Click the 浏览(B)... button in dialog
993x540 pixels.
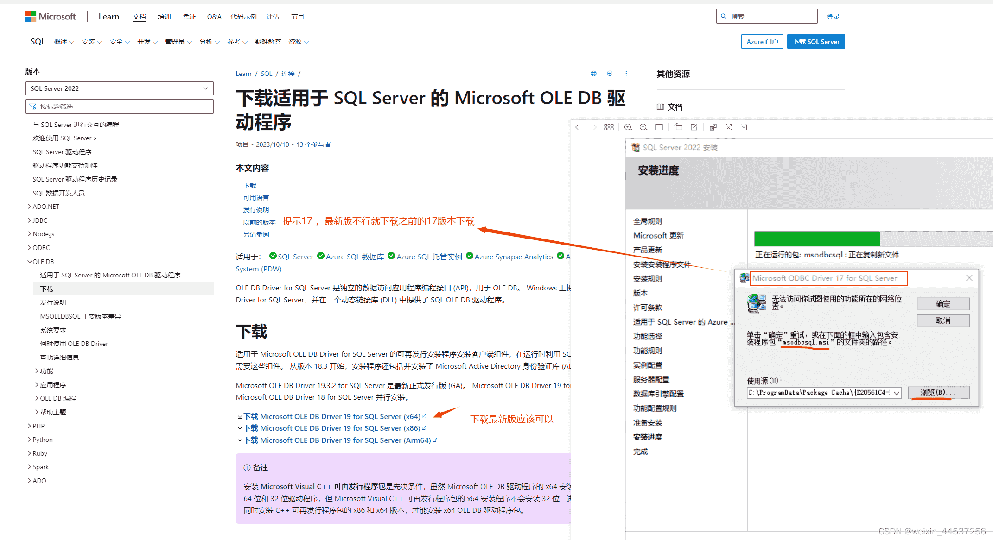pyautogui.click(x=938, y=393)
